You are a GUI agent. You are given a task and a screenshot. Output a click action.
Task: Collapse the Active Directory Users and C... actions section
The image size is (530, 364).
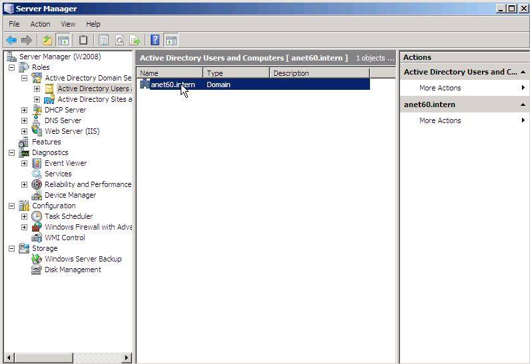click(x=523, y=72)
